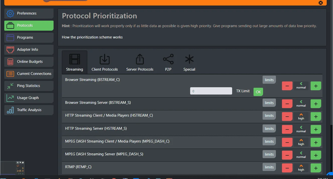The image size is (333, 179).
Task: Switch to Server Protocols tab
Action: [140, 62]
